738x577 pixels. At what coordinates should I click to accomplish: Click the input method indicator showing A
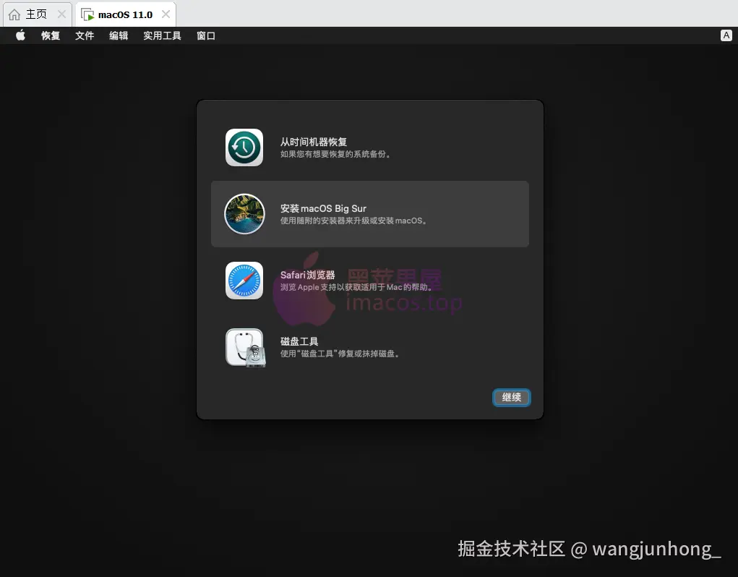[726, 35]
